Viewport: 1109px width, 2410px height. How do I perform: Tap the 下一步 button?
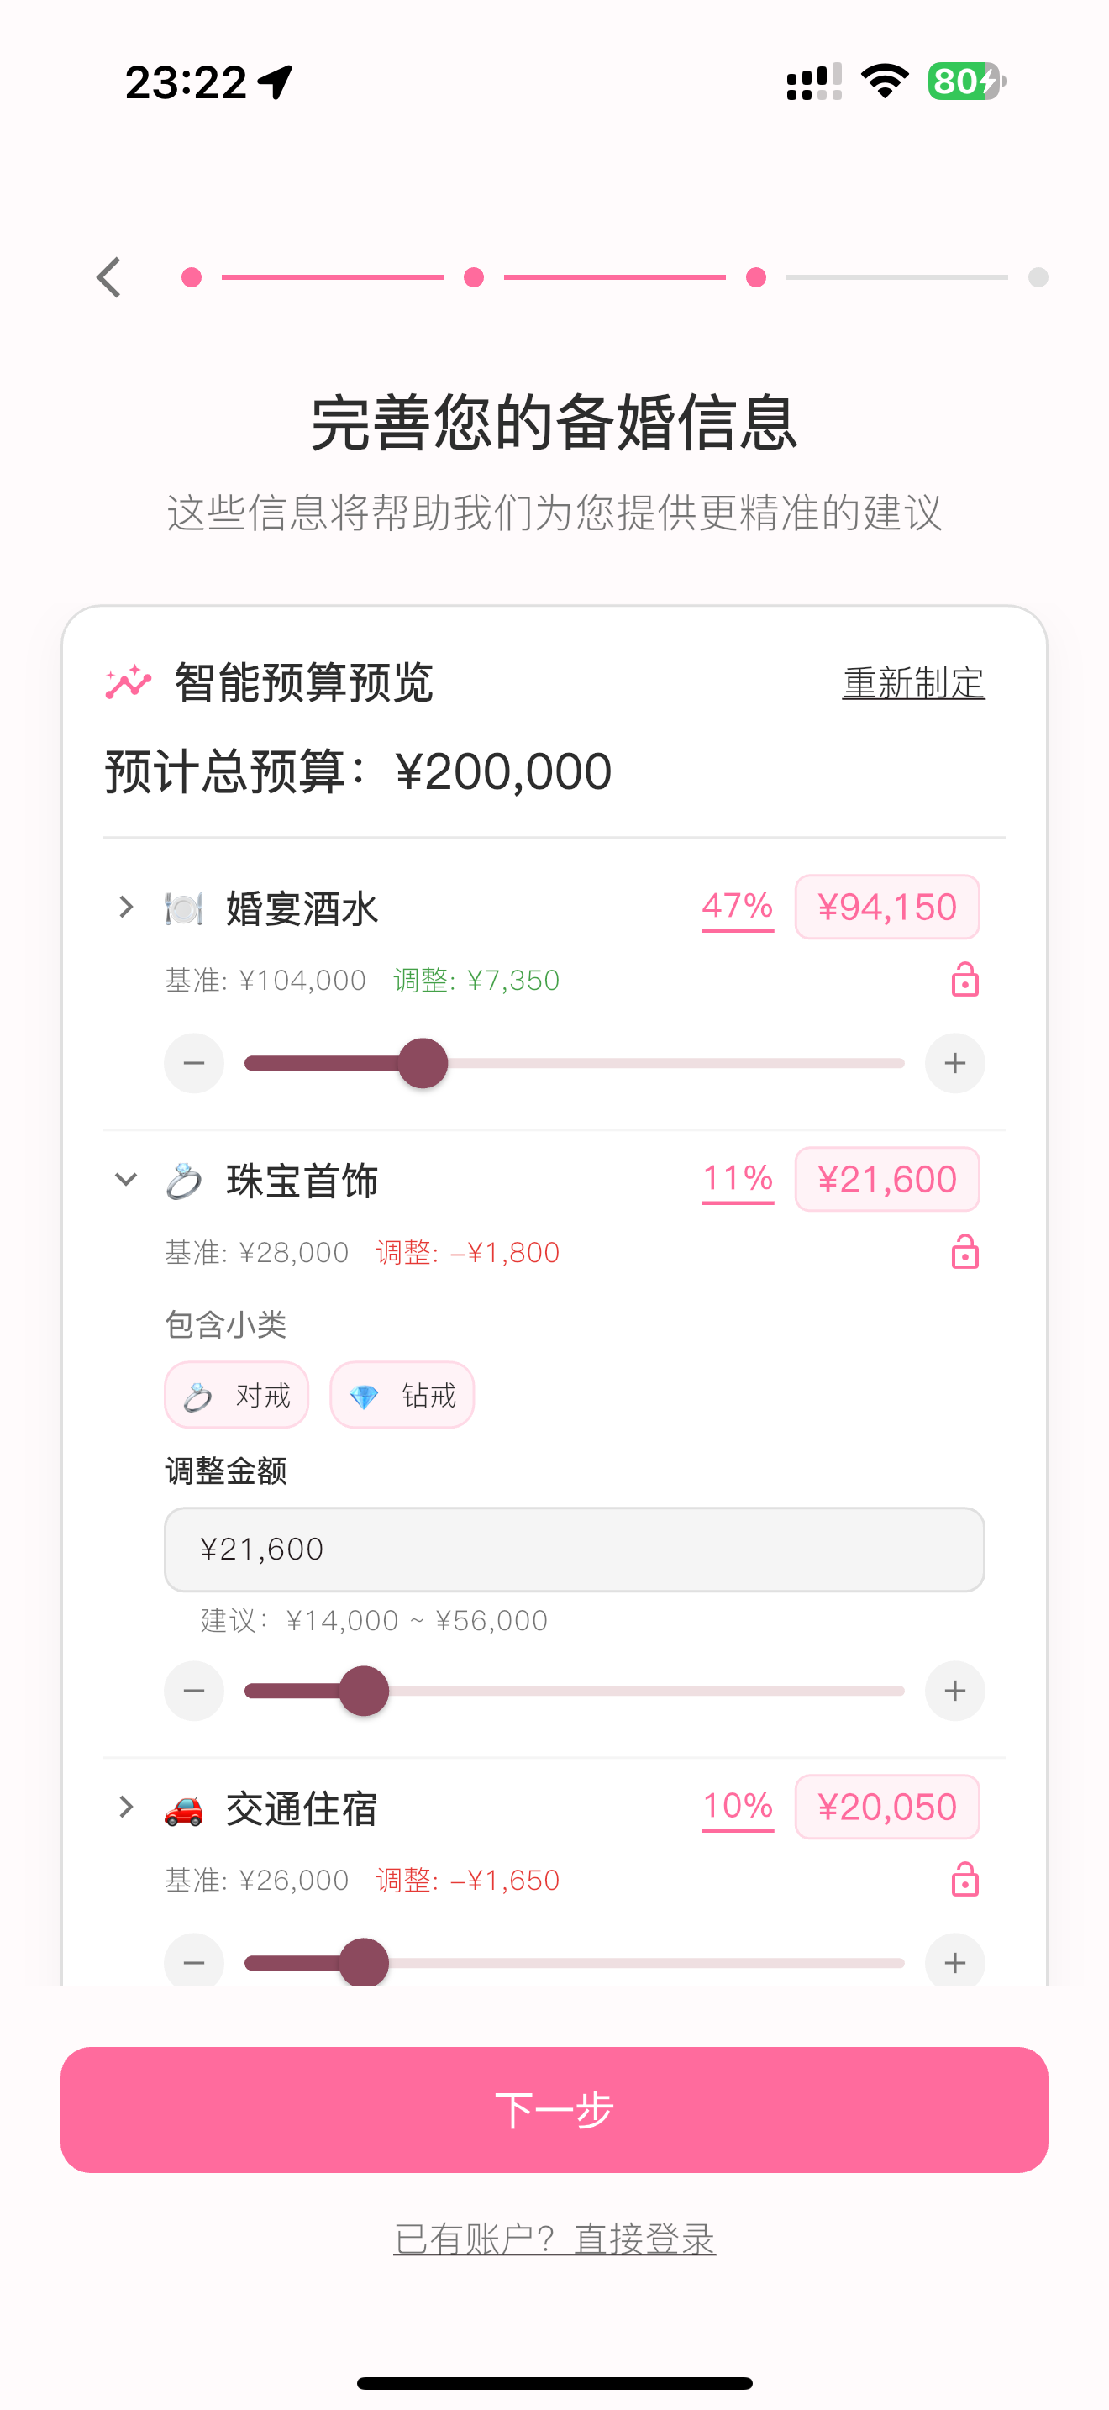554,2111
